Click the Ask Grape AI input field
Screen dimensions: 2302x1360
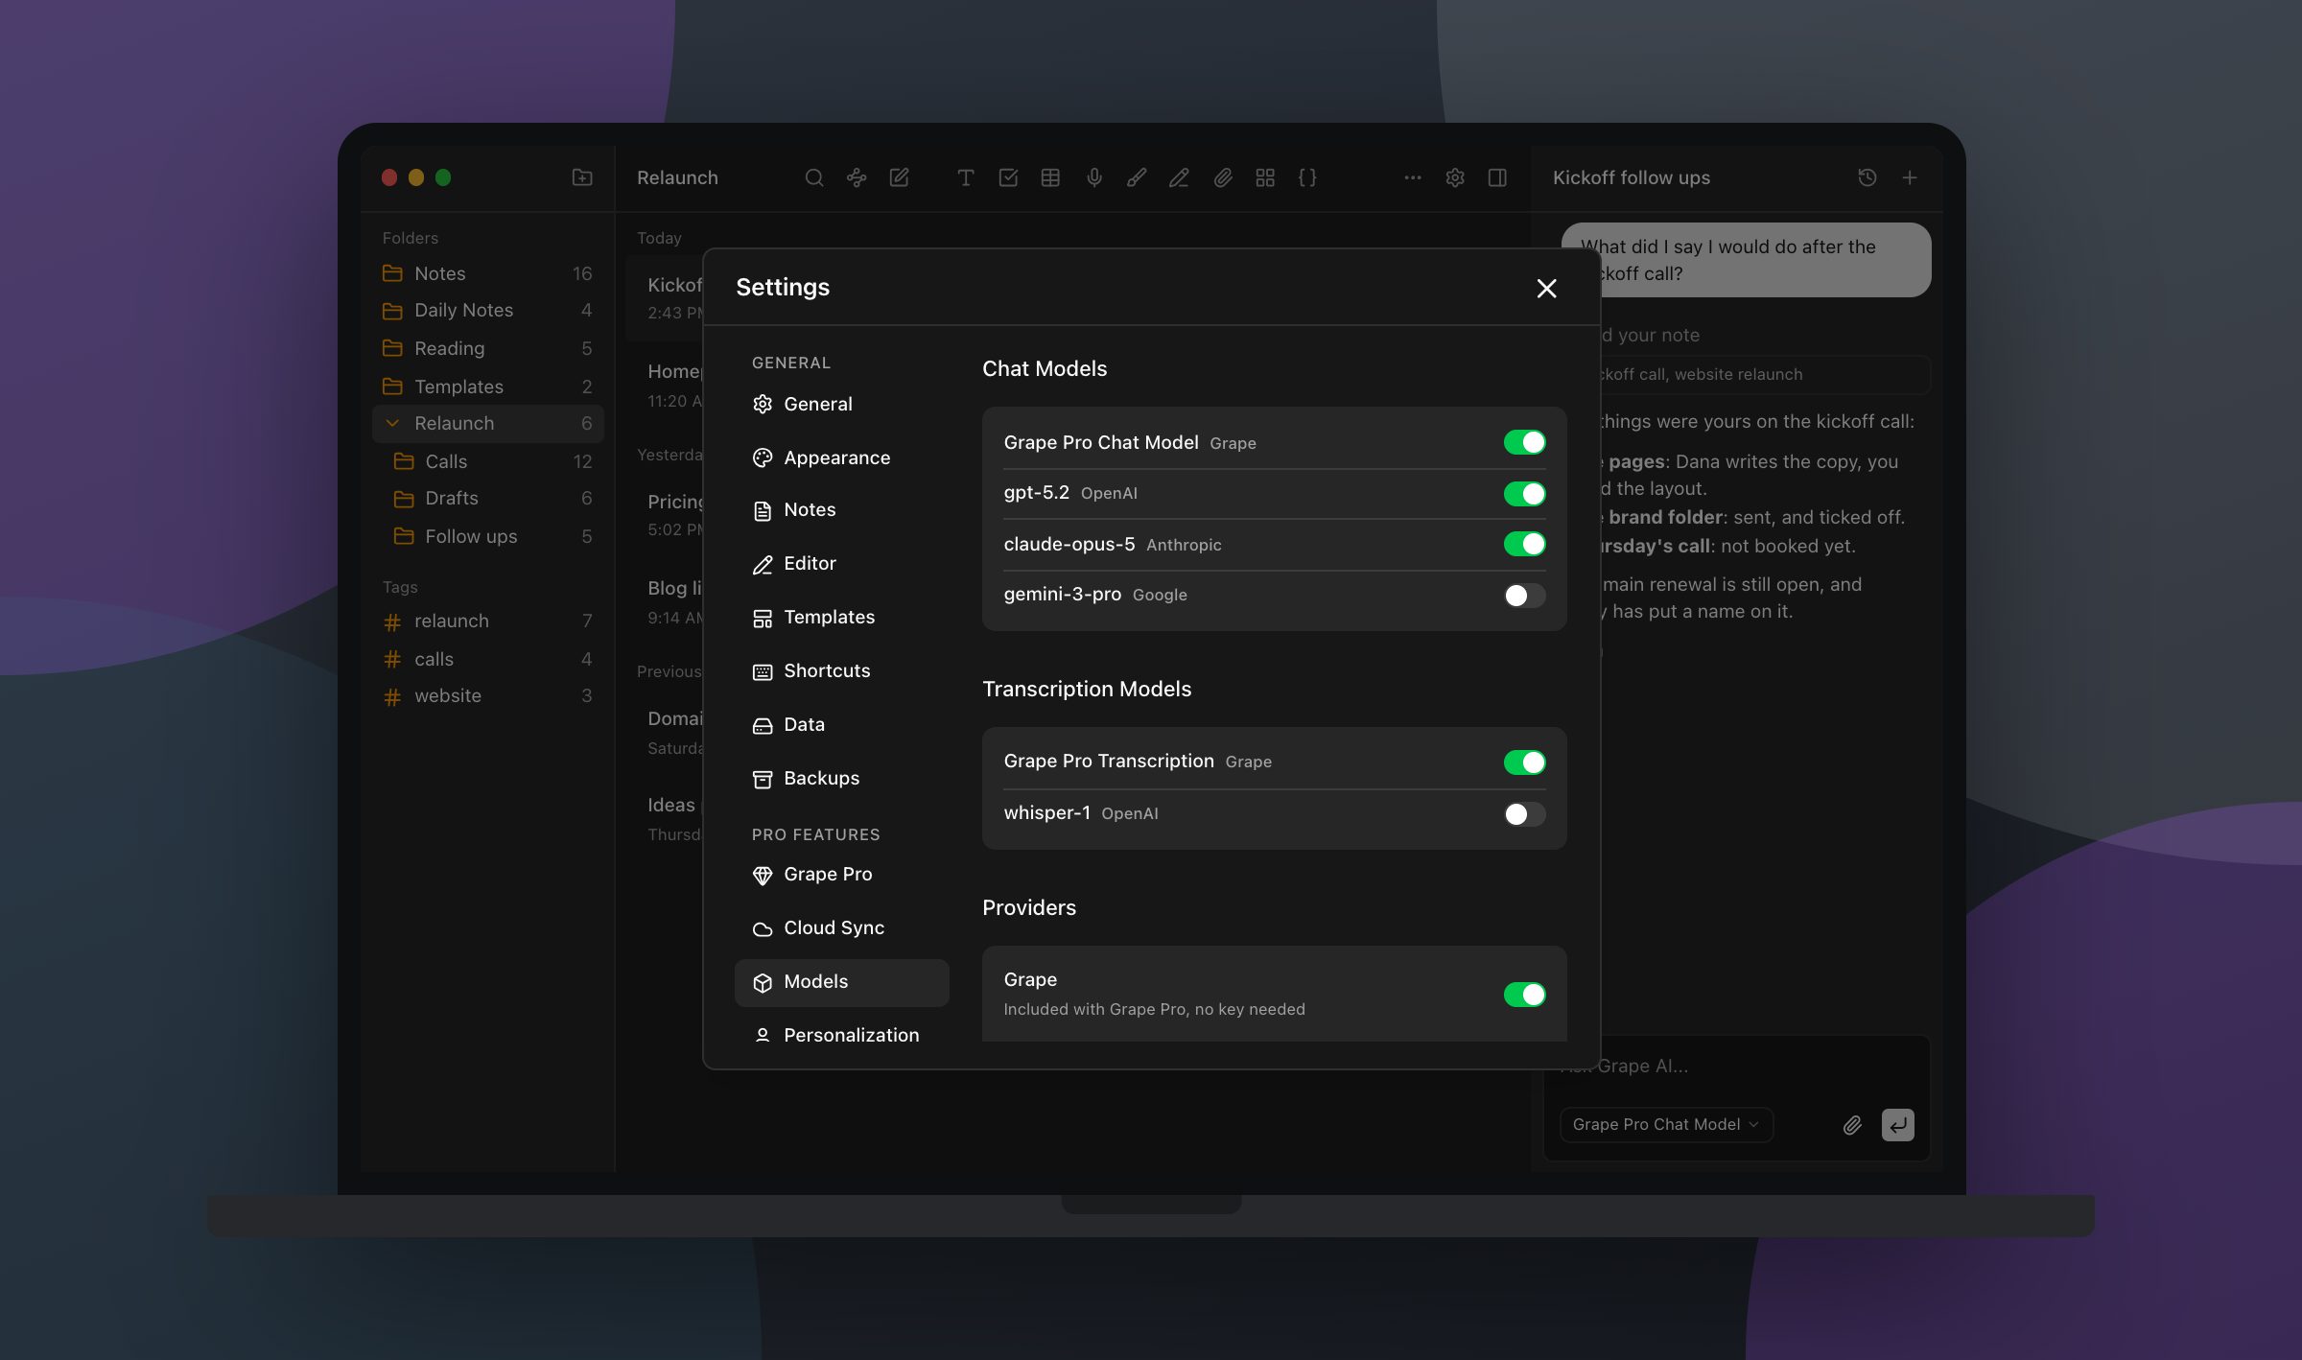point(1736,1067)
